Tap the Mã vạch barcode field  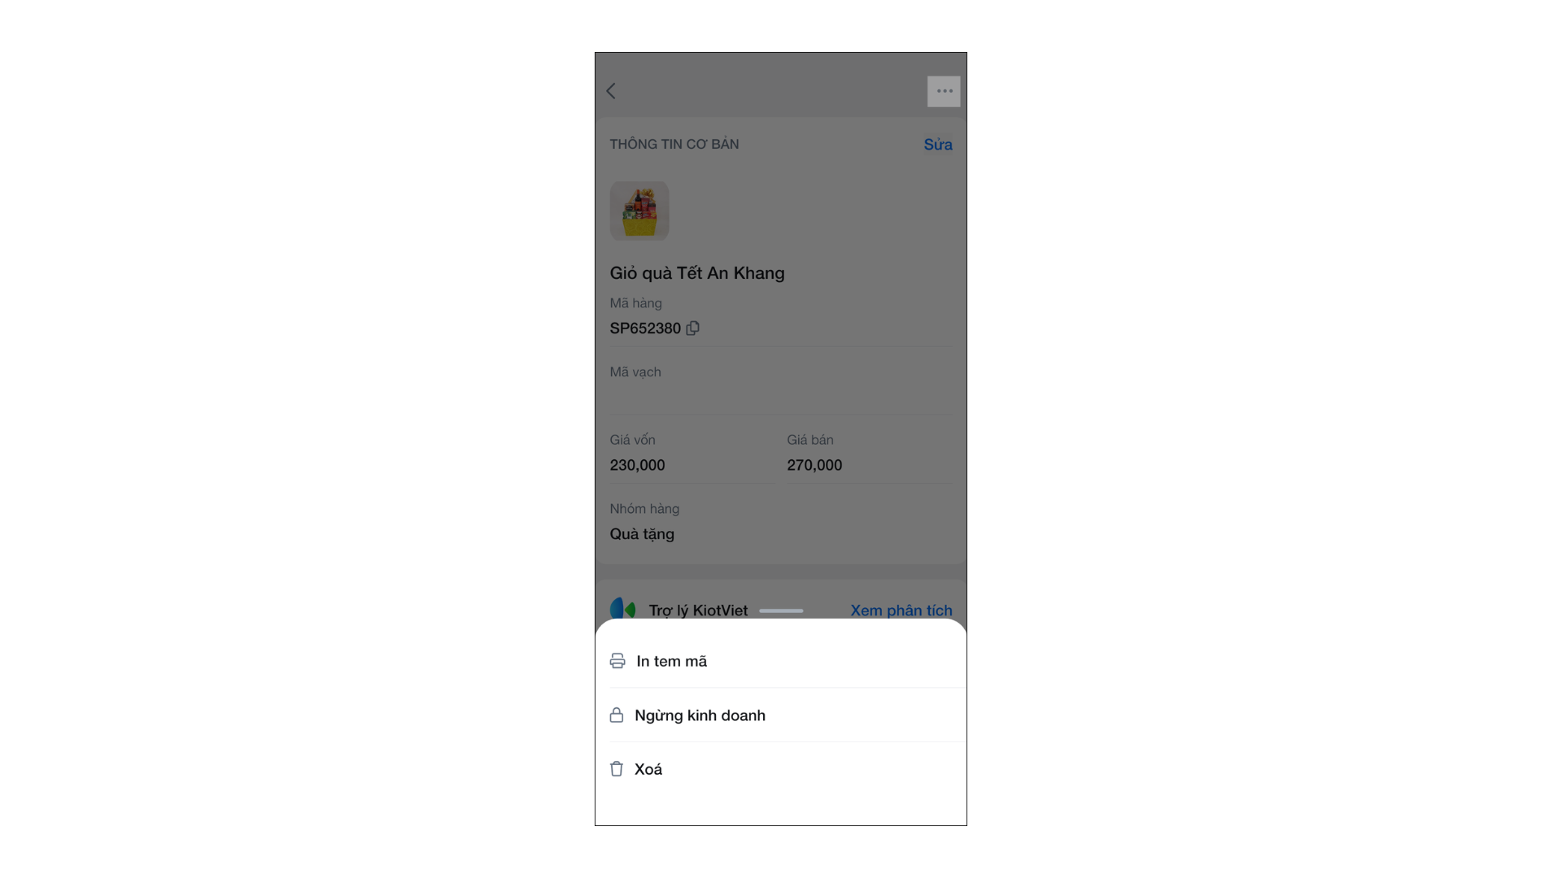[x=780, y=389]
